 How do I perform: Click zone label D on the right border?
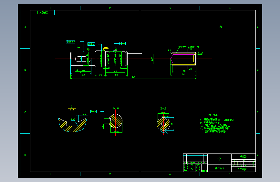click(x=258, y=155)
